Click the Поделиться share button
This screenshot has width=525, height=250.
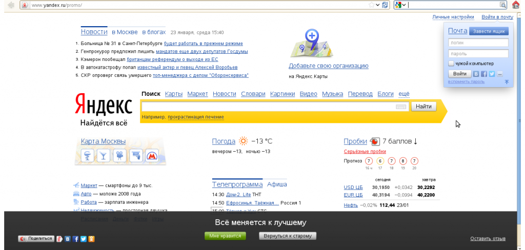pyautogui.click(x=36, y=239)
